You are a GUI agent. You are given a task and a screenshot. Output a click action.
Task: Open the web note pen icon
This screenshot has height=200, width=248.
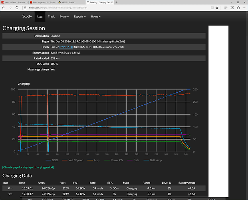pos(232,8)
